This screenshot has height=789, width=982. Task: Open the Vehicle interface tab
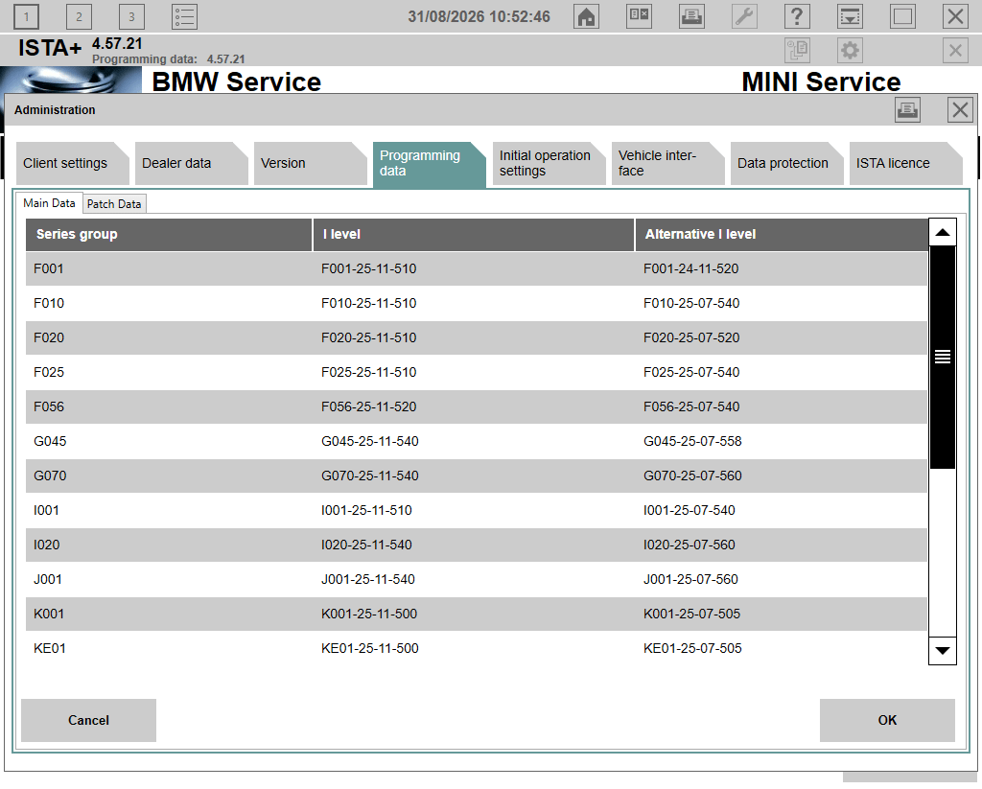click(x=667, y=163)
